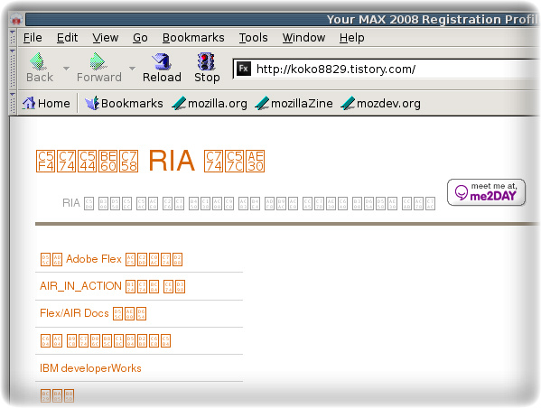This screenshot has width=541, height=408.
Task: Click the Home house icon
Action: pos(29,103)
